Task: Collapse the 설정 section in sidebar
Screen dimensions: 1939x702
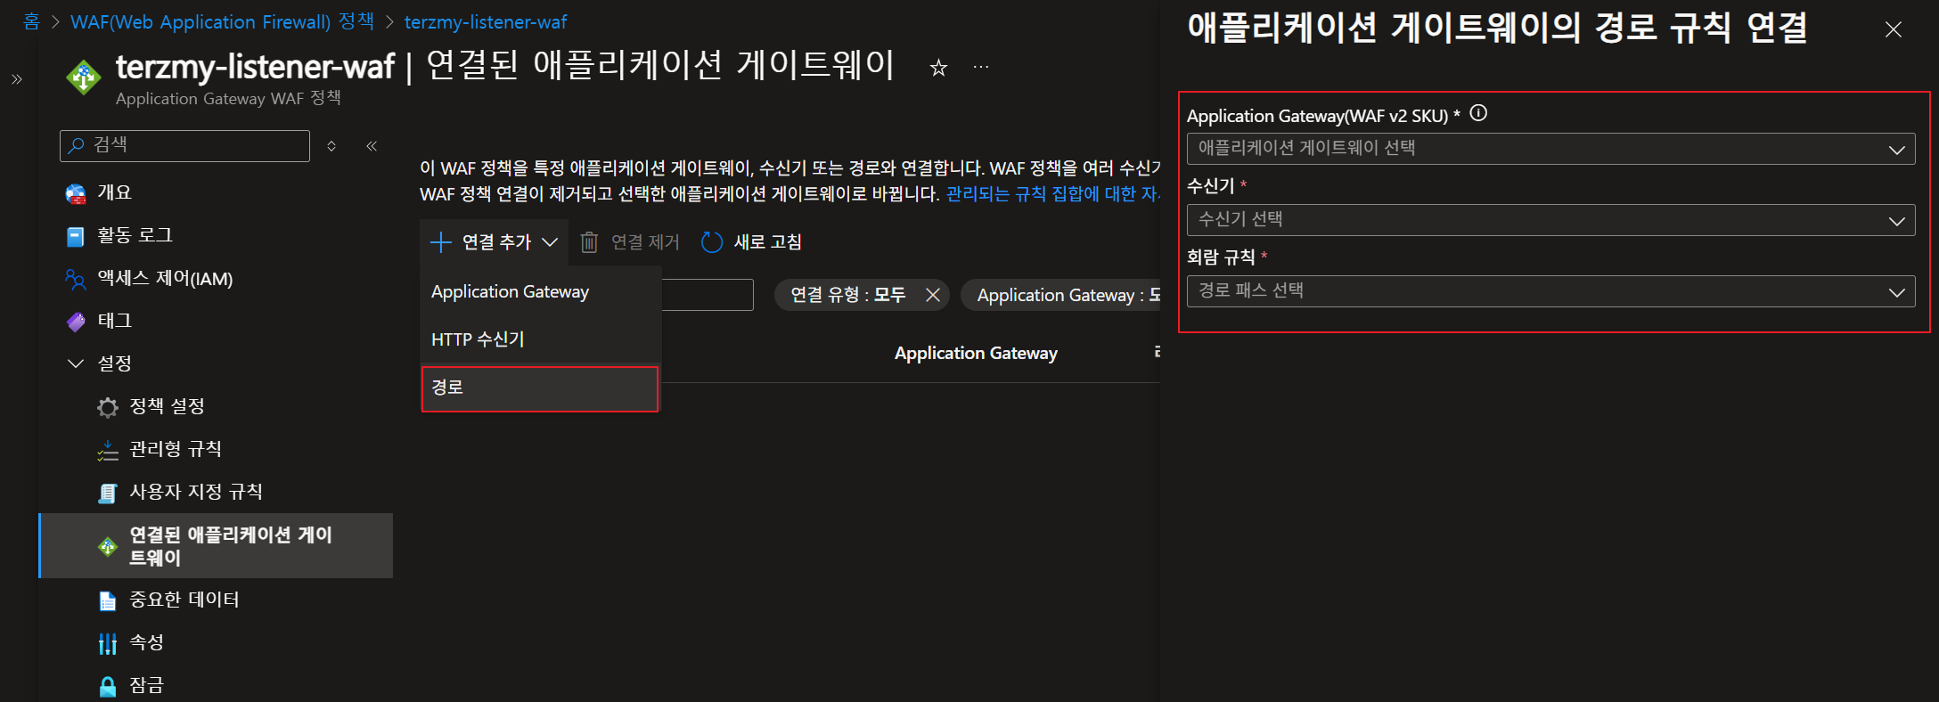Action: pos(76,363)
